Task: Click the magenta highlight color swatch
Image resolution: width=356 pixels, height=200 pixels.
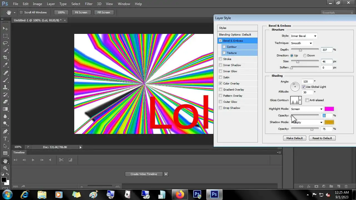Action: tap(329, 109)
